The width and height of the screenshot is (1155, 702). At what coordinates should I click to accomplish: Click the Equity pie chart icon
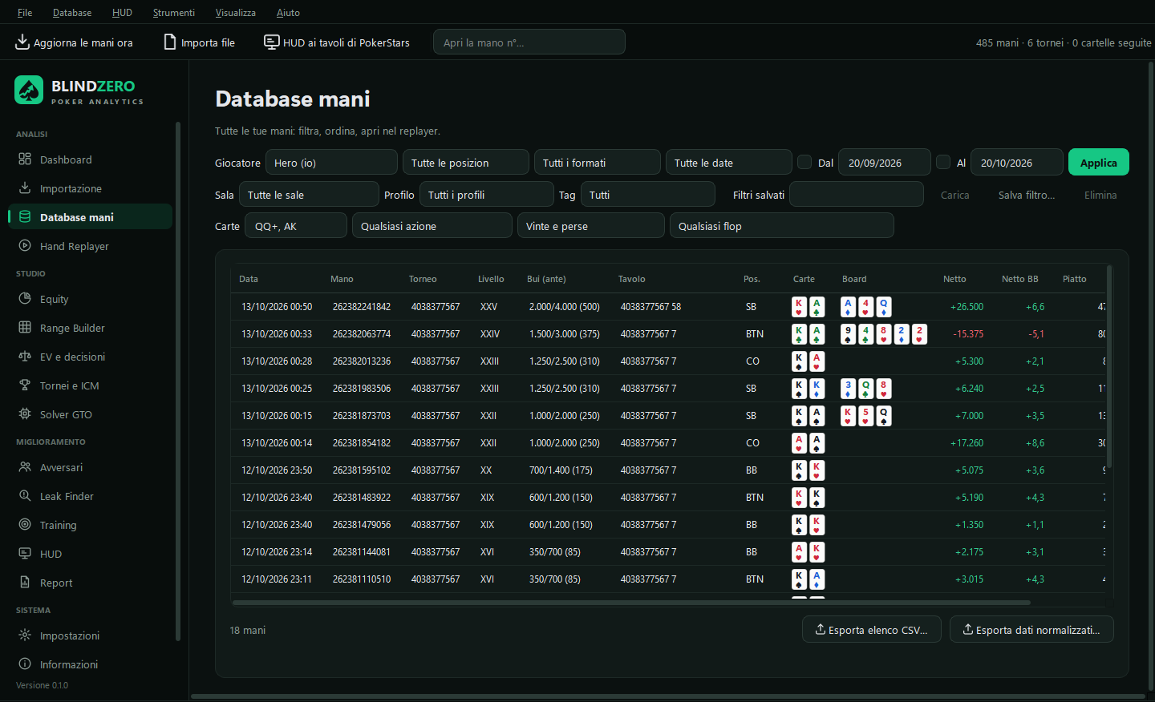pyautogui.click(x=25, y=299)
